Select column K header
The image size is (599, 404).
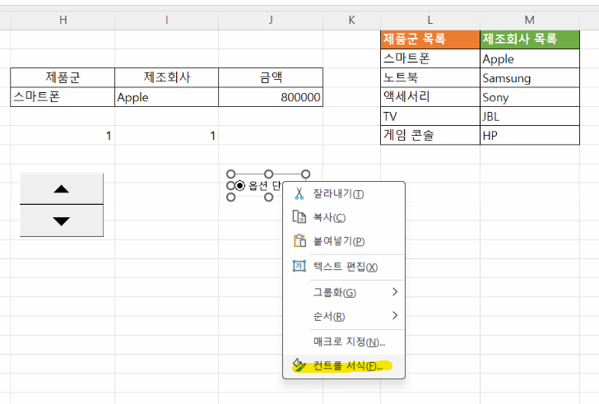coord(352,21)
